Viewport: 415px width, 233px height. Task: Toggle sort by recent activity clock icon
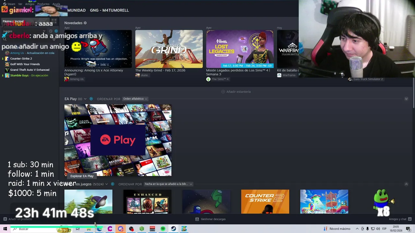click(x=51, y=31)
